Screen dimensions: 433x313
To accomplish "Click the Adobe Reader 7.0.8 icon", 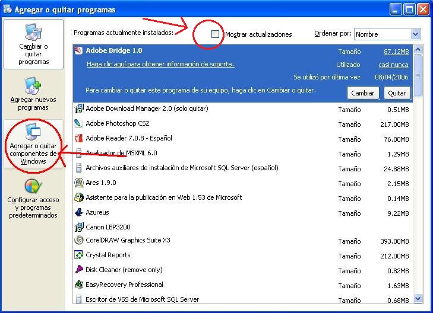I will (79, 138).
